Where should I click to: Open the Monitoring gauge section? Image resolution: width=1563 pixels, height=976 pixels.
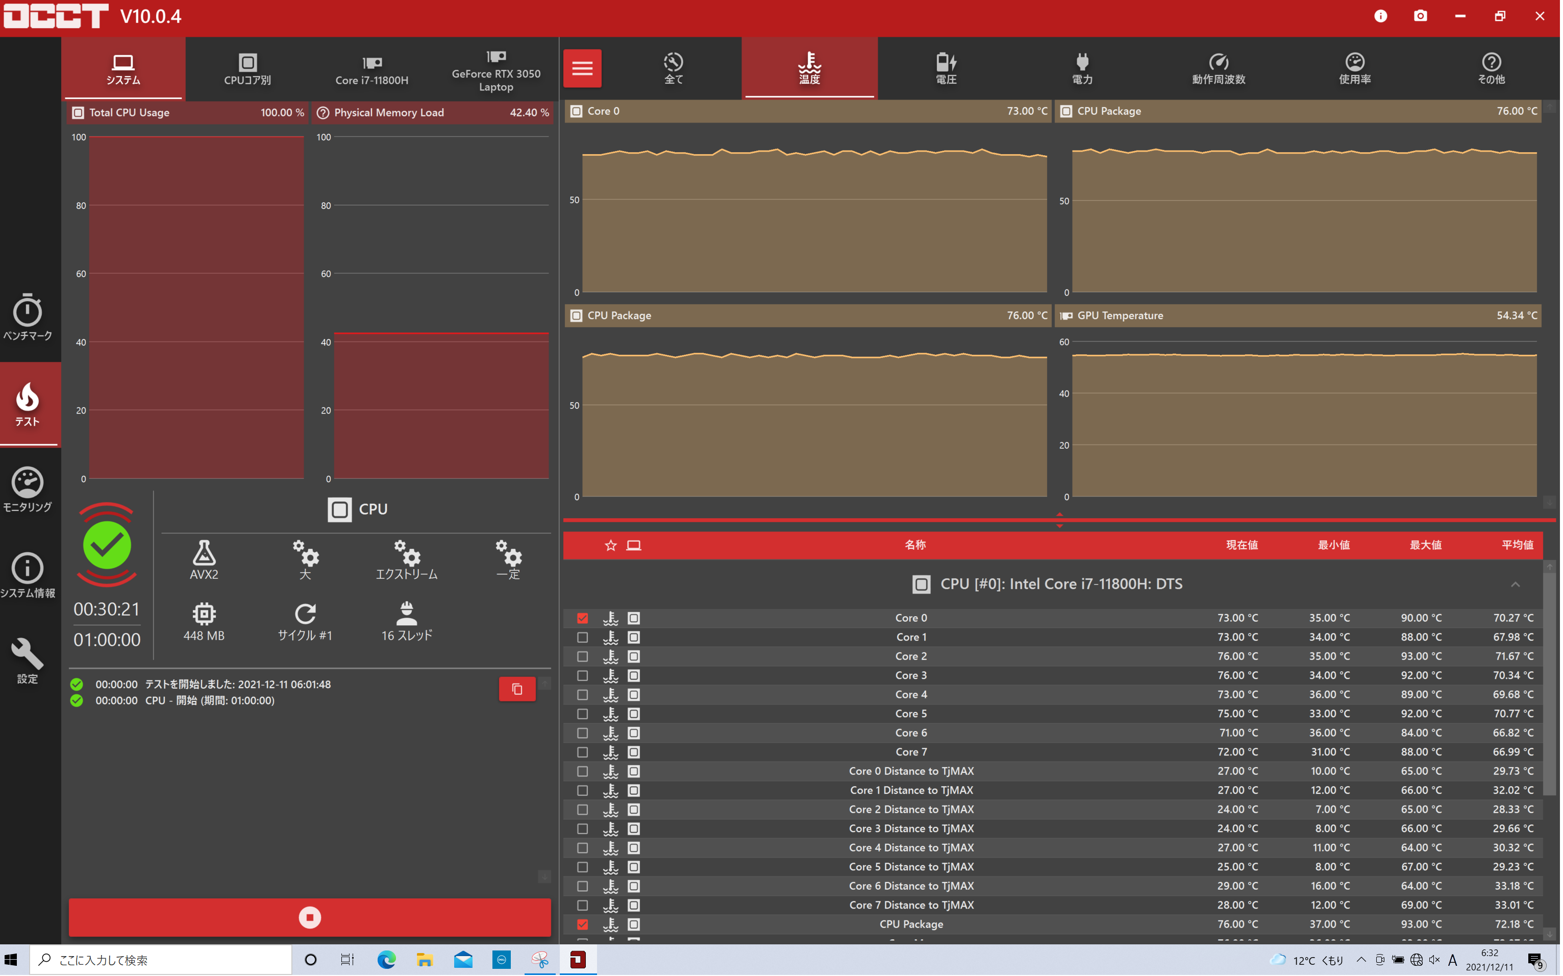[x=28, y=490]
